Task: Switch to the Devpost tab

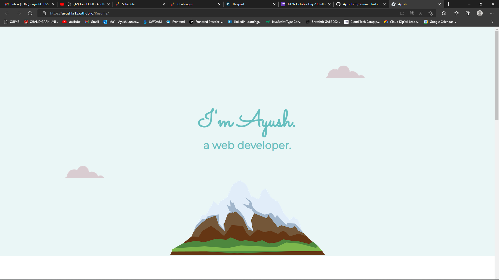Action: click(249, 4)
